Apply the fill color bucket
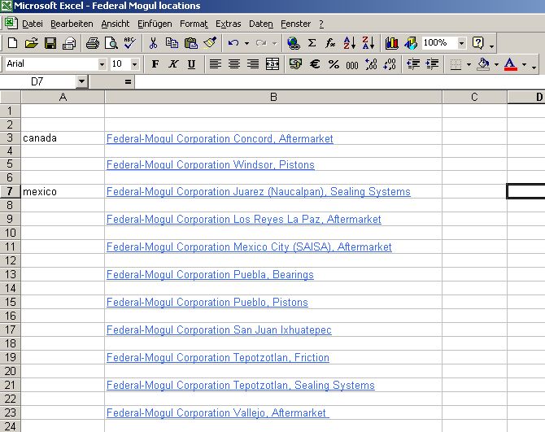Viewport: 545px width, 432px height. point(483,64)
